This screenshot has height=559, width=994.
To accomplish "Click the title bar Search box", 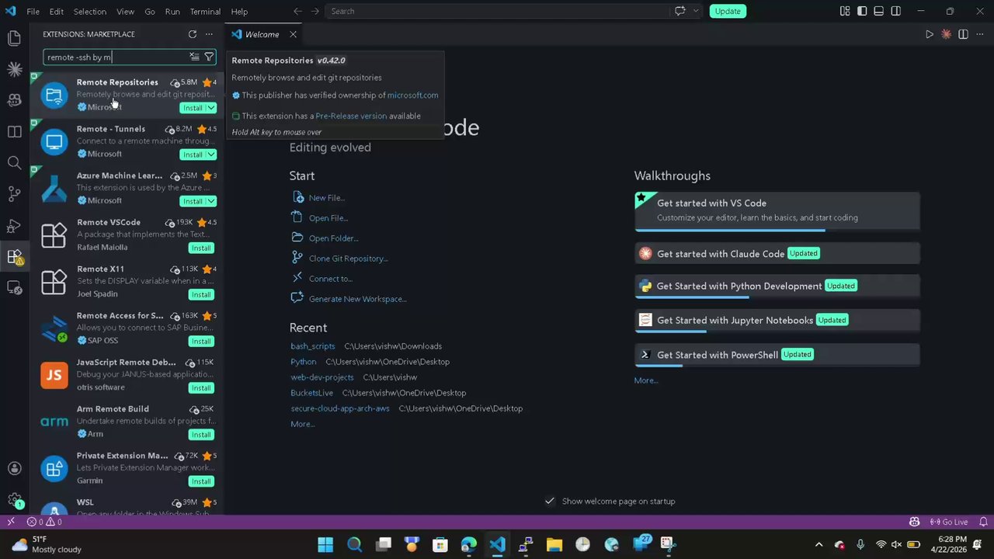I will [x=497, y=11].
